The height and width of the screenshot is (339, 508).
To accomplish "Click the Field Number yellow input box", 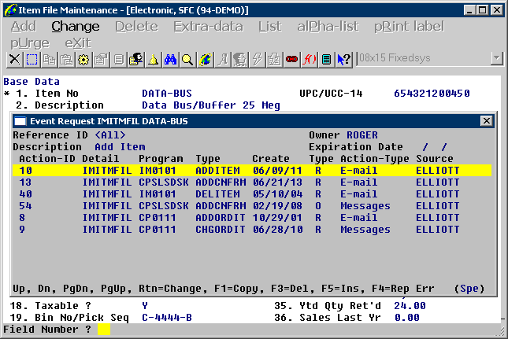I will (x=104, y=330).
